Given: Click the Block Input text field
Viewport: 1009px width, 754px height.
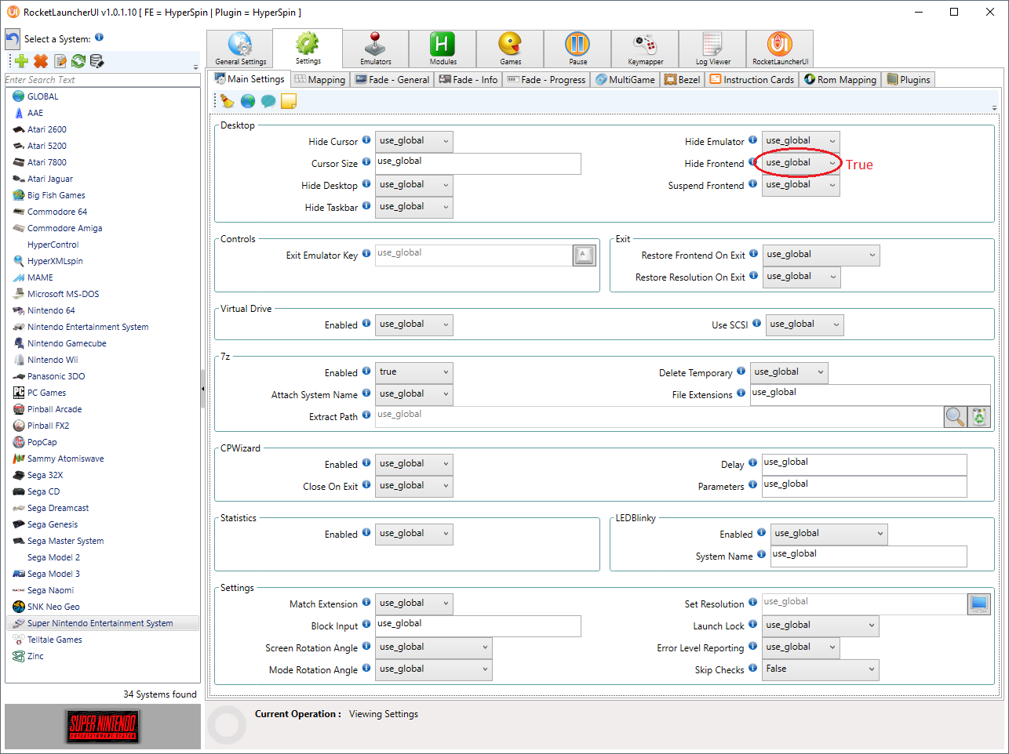Looking at the screenshot, I should [478, 625].
